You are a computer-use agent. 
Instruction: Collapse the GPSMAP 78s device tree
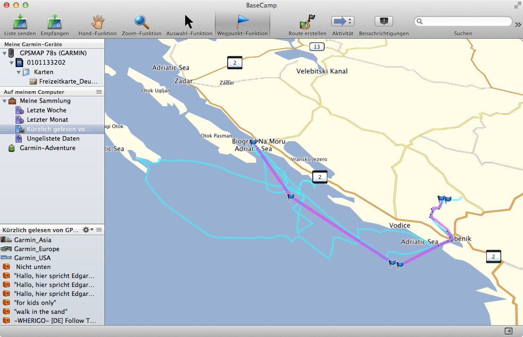[x=5, y=53]
